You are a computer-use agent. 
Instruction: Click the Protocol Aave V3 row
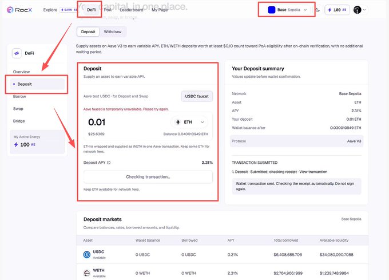296,141
